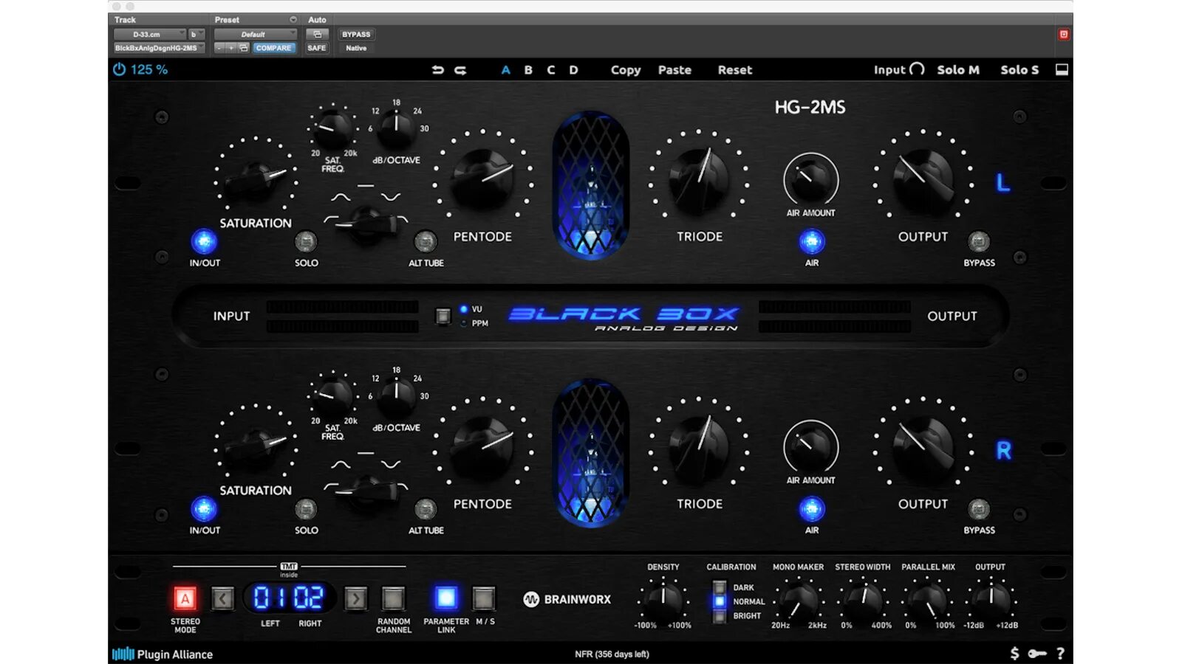Enable AIR on the right channel
This screenshot has height=664, width=1182.
pos(811,508)
